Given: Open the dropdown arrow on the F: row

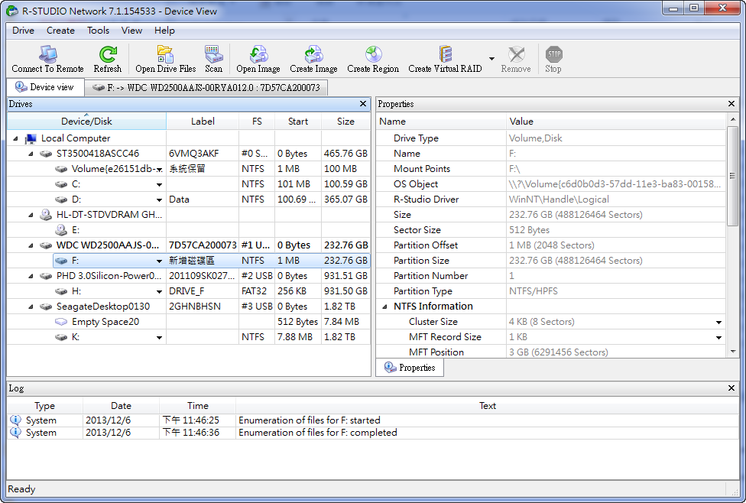Looking at the screenshot, I should point(160,261).
